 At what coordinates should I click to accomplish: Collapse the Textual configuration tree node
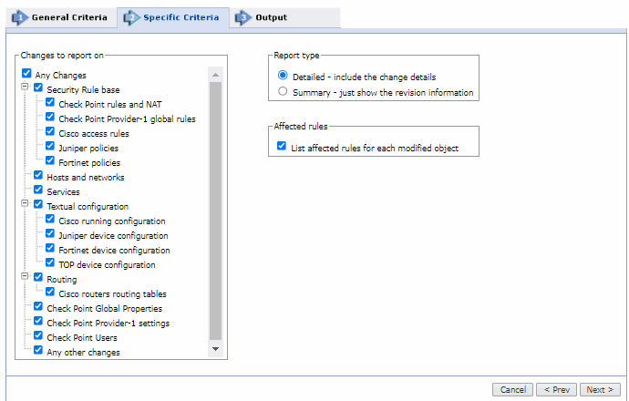(25, 207)
